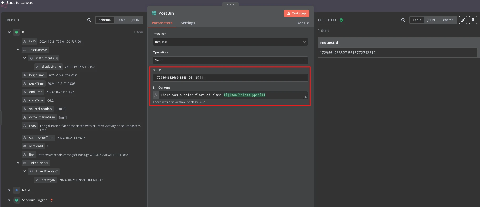Open the Settings tab
This screenshot has height=207, width=480.
point(188,23)
